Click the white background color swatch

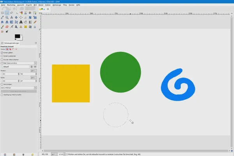(21, 39)
